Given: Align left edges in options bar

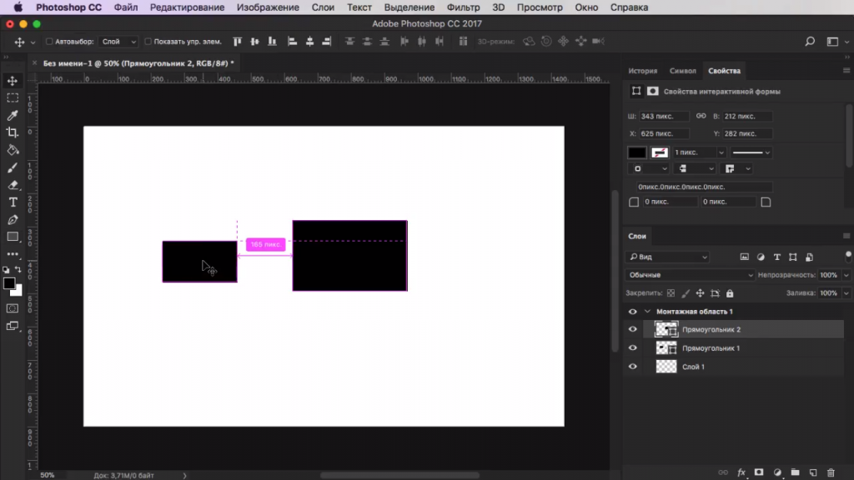Looking at the screenshot, I should pyautogui.click(x=292, y=42).
